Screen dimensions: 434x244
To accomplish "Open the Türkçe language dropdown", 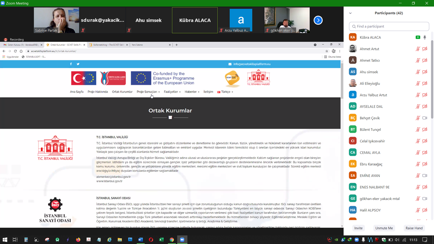I will pyautogui.click(x=225, y=92).
